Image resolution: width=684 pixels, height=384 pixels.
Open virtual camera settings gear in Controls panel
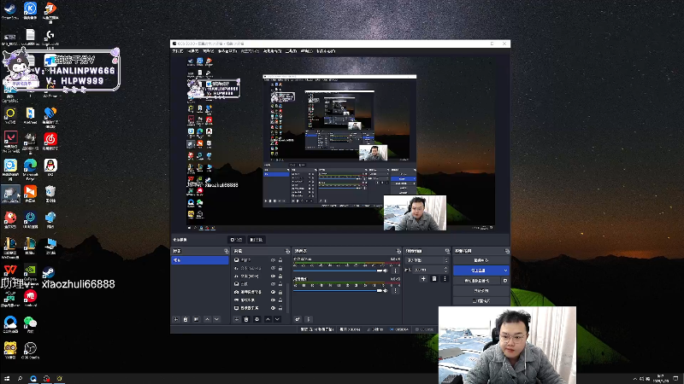(x=505, y=281)
